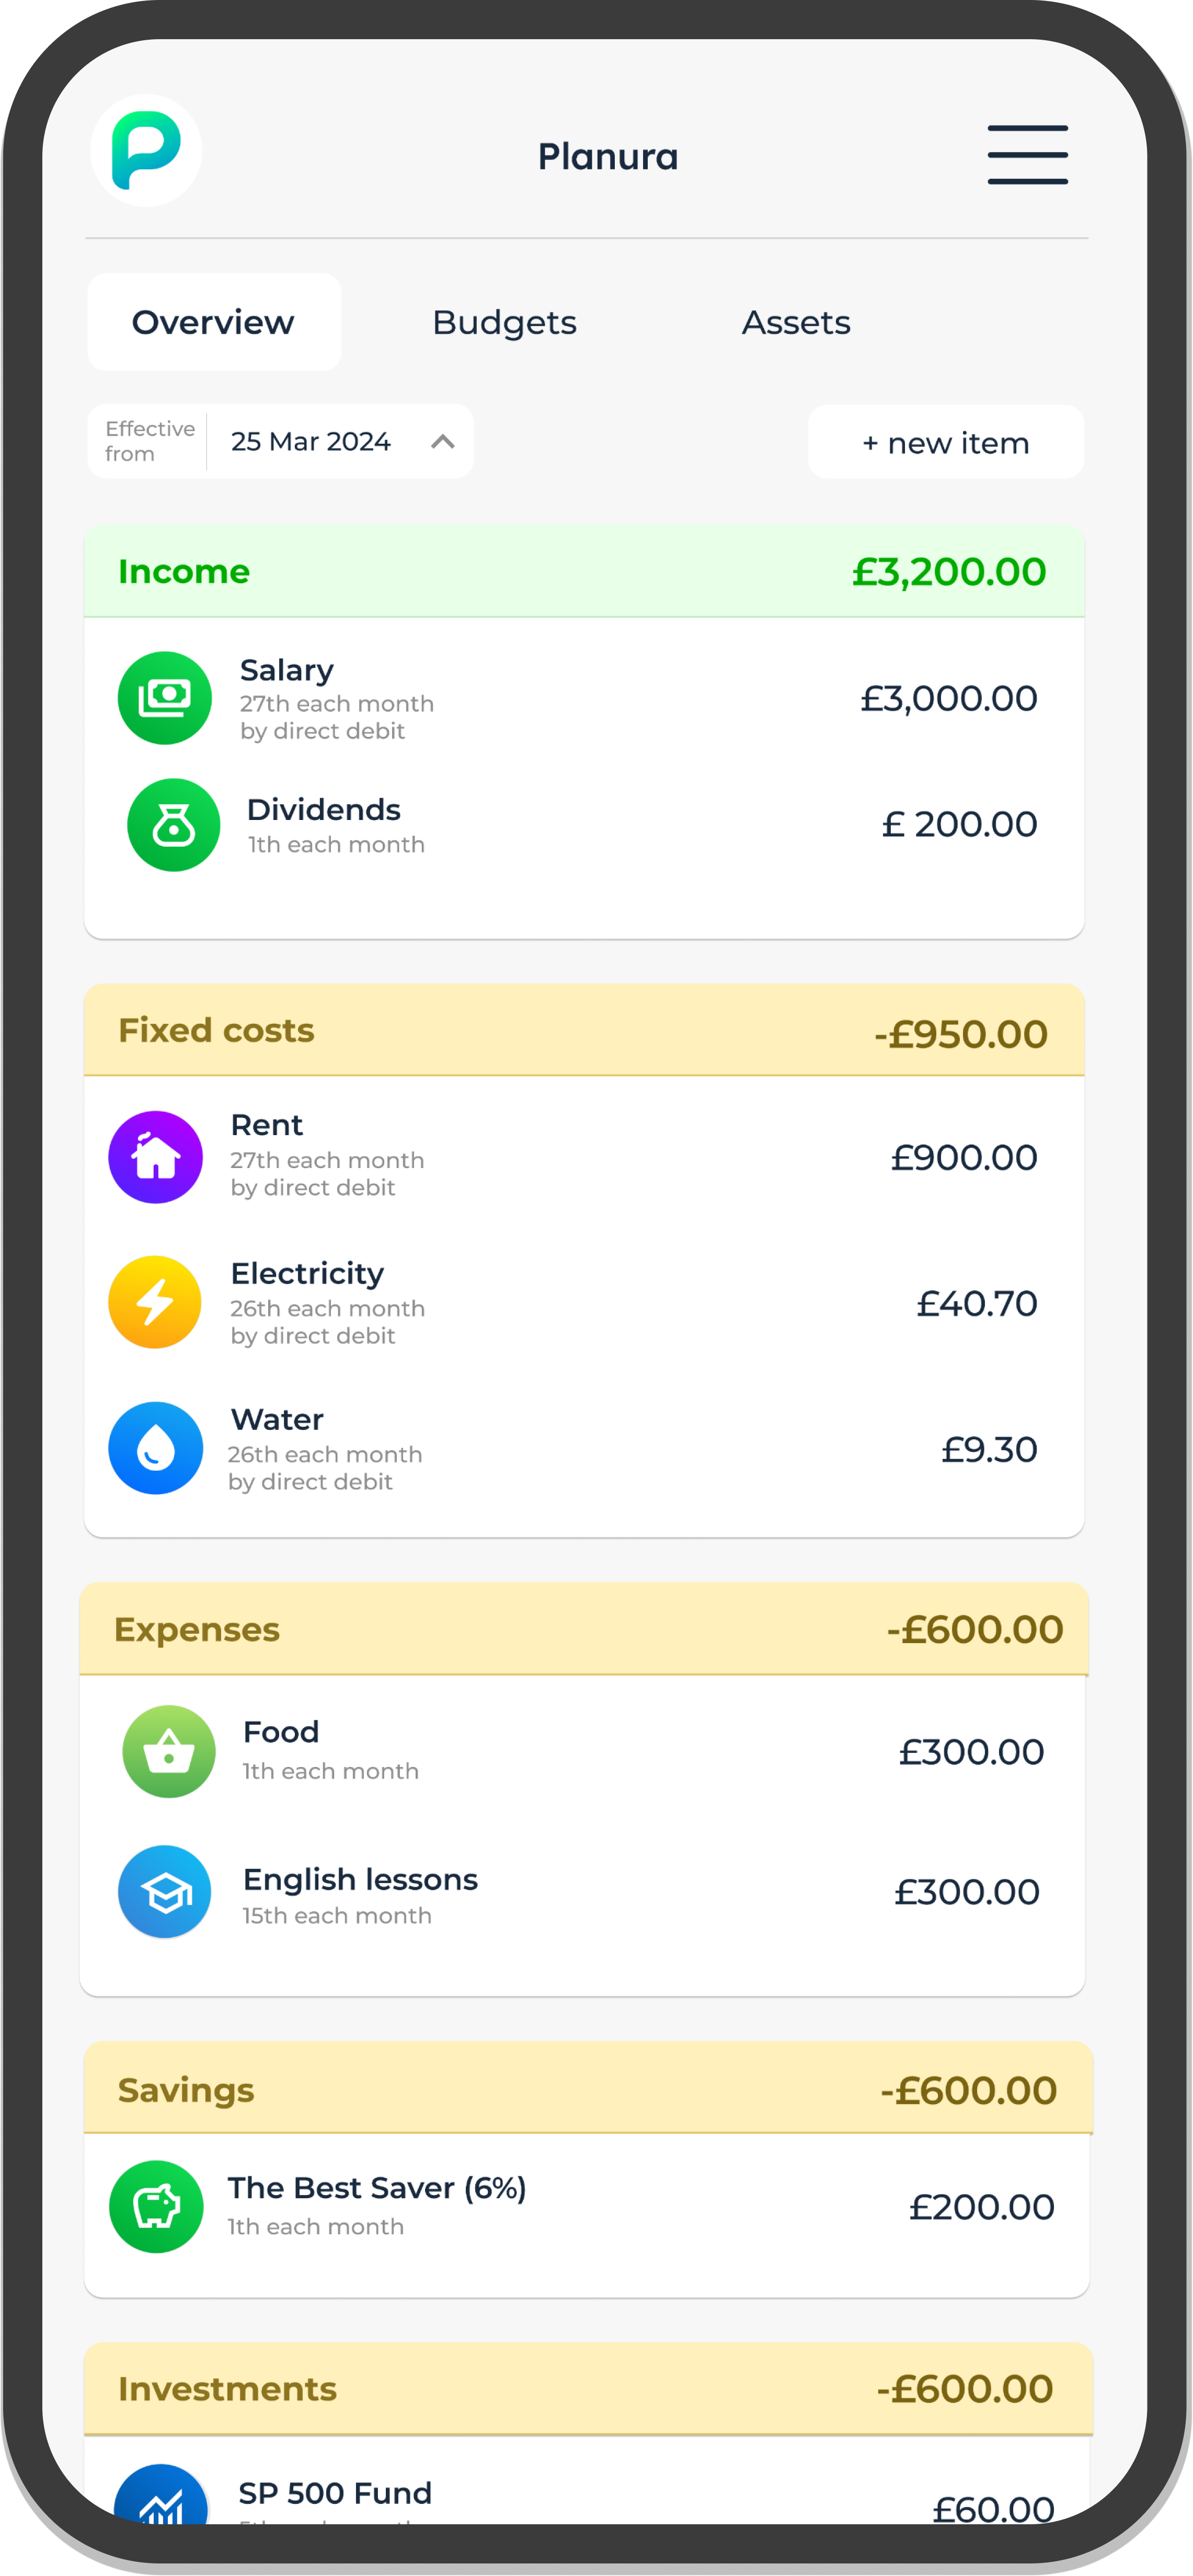Switch to the Budgets tab
This screenshot has width=1193, height=2576.
tap(504, 322)
